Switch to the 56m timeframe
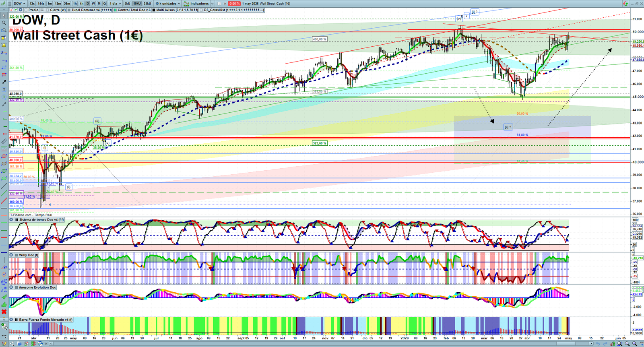Screen dimensions: 644x347 point(67,3)
